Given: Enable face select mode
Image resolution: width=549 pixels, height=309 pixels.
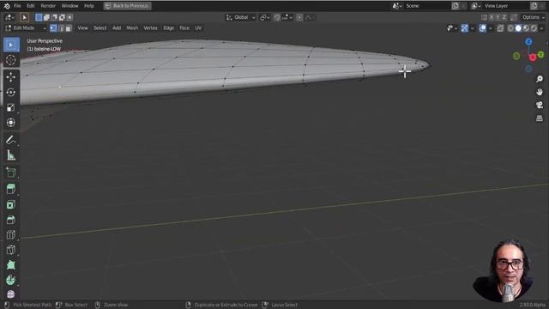Looking at the screenshot, I should coord(69,28).
